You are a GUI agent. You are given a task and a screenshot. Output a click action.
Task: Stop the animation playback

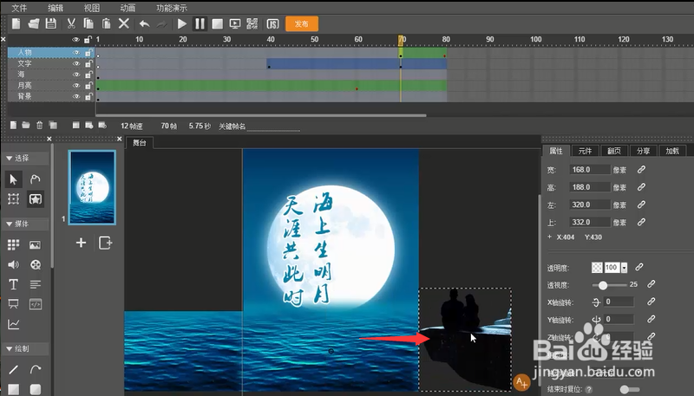218,24
